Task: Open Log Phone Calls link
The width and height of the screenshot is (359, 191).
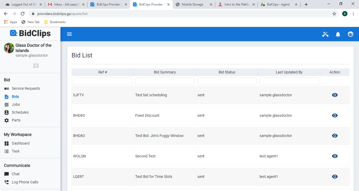Action: pyautogui.click(x=25, y=182)
